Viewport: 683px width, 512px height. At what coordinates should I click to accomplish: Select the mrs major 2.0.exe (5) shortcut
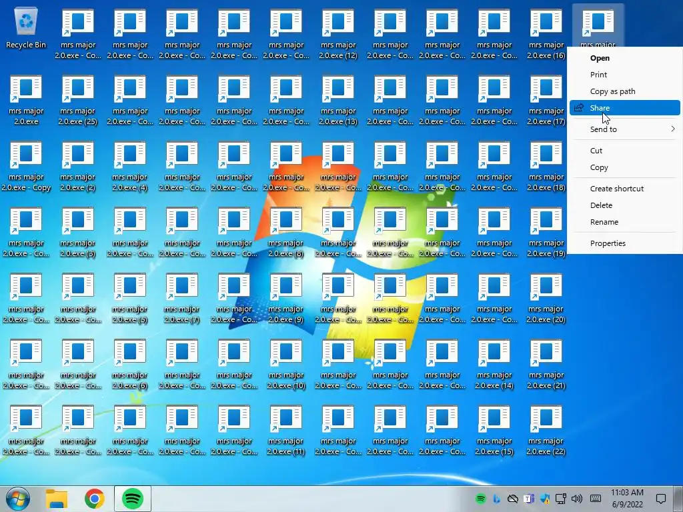pos(130,299)
